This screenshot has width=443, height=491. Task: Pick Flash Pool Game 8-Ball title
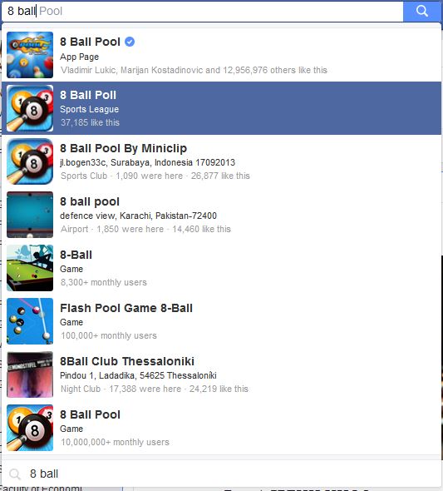[126, 308]
